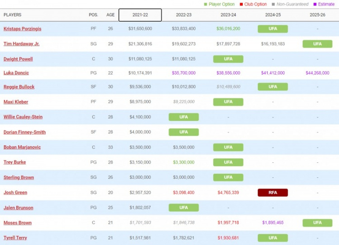Select Bullock non-guaranteed $10,489,600

click(228, 86)
